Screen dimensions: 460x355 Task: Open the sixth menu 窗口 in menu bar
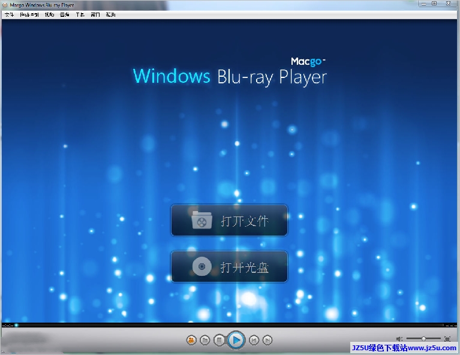click(x=95, y=14)
